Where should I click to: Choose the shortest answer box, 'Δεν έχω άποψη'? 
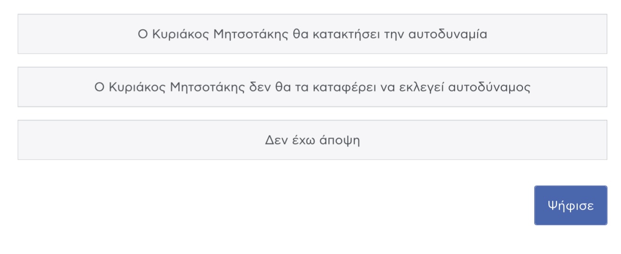pos(312,140)
